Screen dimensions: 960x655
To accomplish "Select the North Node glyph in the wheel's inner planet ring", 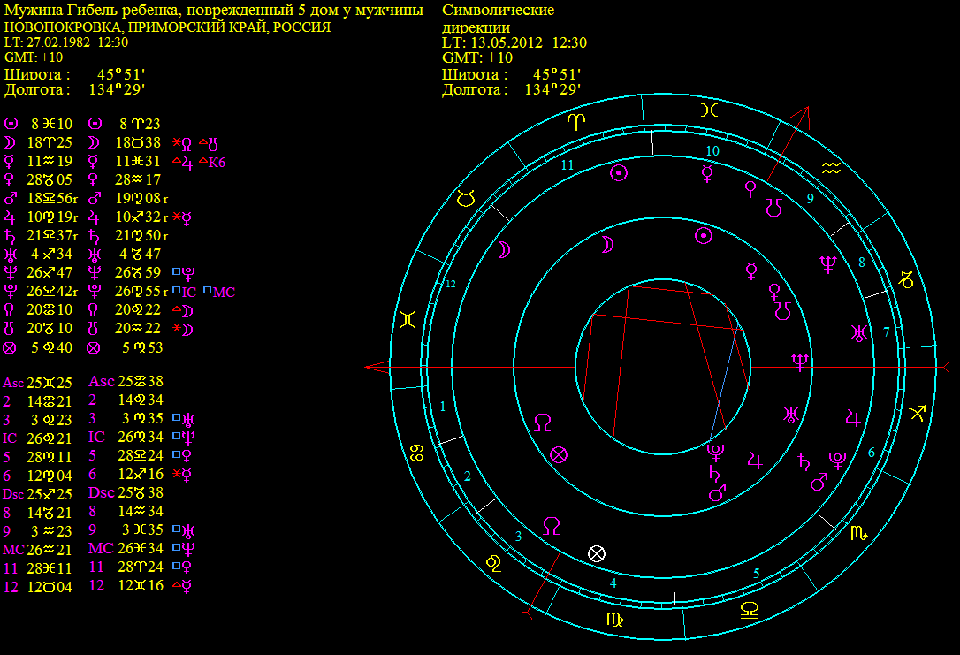I will (543, 423).
